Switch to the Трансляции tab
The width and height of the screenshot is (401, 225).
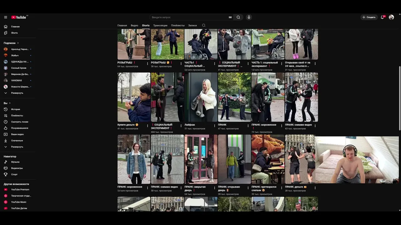tap(160, 25)
